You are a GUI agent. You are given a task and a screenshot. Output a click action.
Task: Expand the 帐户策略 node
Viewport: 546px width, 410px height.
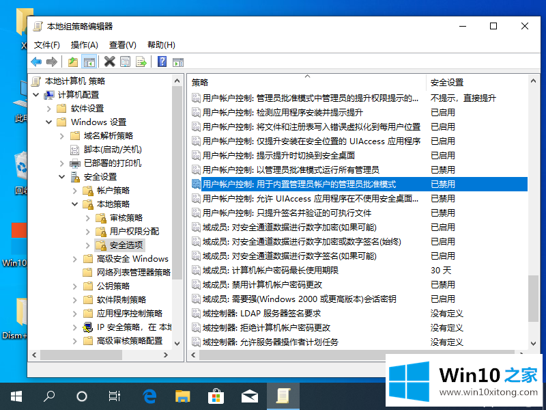(x=75, y=191)
